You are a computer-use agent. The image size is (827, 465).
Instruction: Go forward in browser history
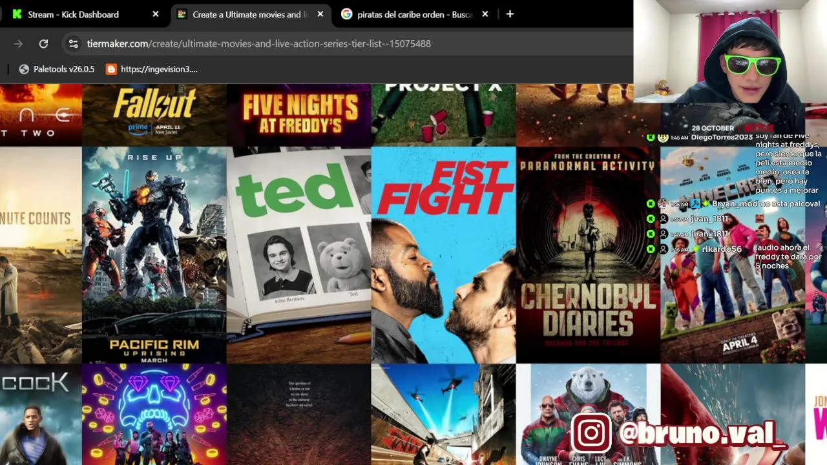click(18, 43)
